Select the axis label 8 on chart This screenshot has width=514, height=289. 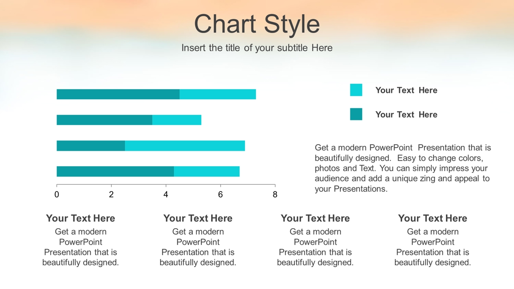pyautogui.click(x=275, y=194)
